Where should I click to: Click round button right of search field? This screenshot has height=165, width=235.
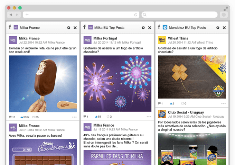224,15
